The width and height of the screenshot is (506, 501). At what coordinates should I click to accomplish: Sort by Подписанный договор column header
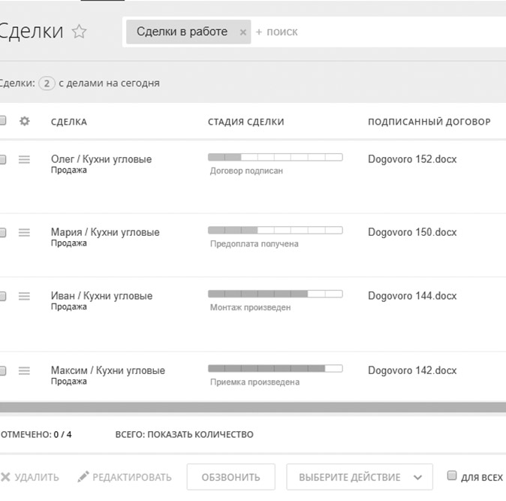tap(429, 122)
